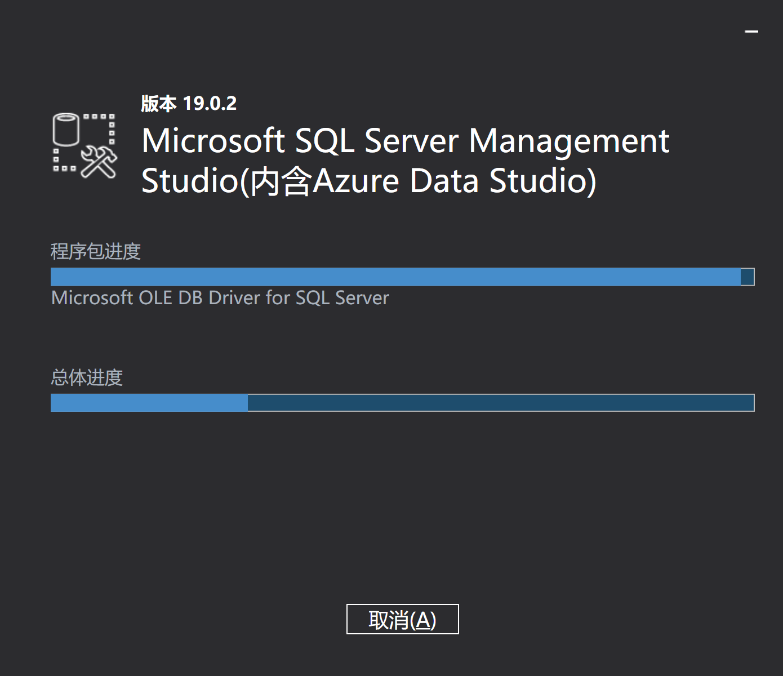Click the "内含" characters in the title
Viewport: 783px width, 676px height.
pyautogui.click(x=280, y=181)
